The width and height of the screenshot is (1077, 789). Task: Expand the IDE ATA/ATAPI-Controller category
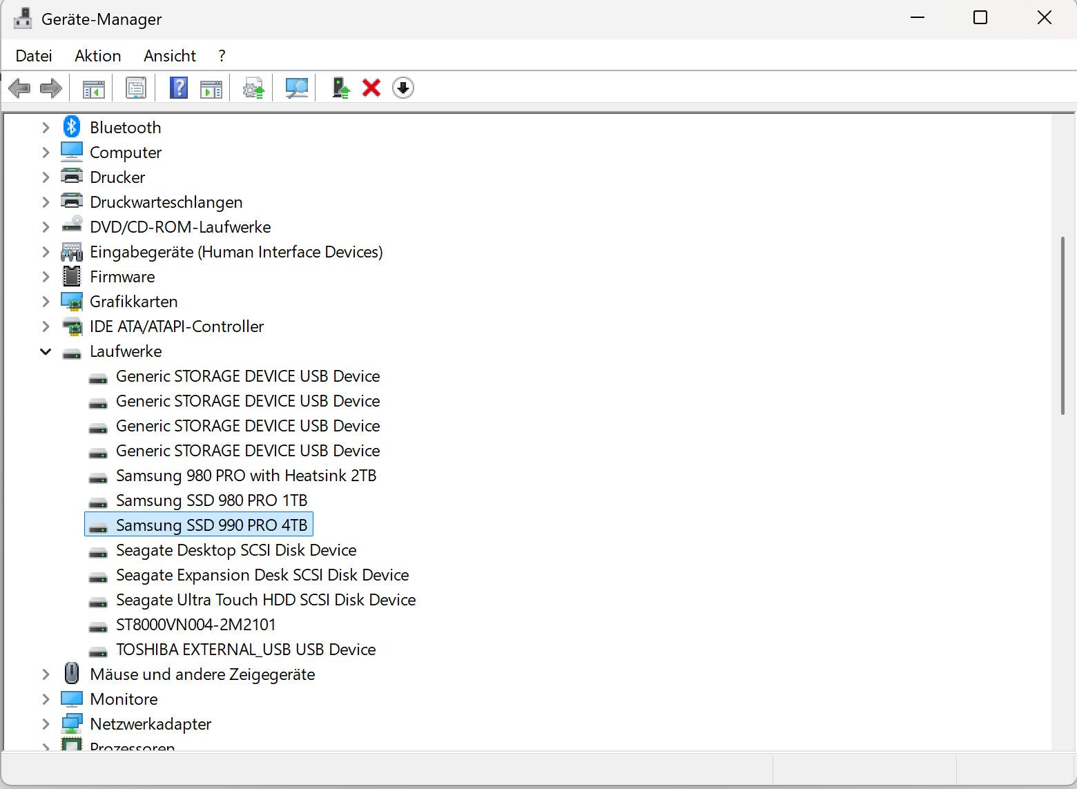pos(46,327)
